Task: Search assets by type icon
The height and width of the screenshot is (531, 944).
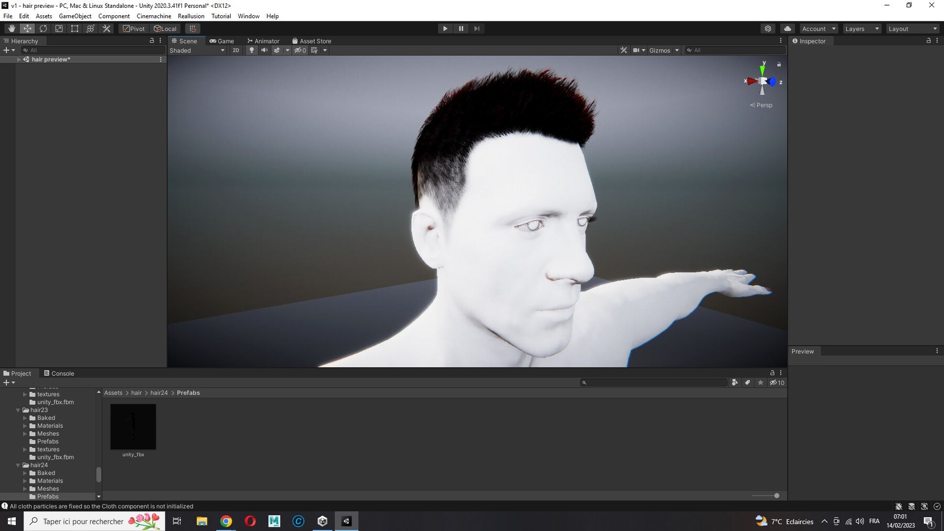Action: [735, 383]
